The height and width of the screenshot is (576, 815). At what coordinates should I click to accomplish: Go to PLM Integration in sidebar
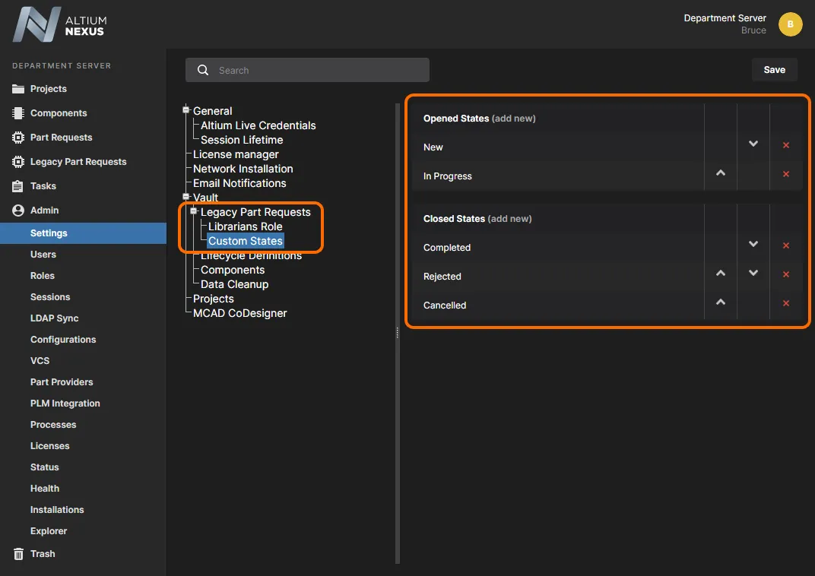point(65,404)
